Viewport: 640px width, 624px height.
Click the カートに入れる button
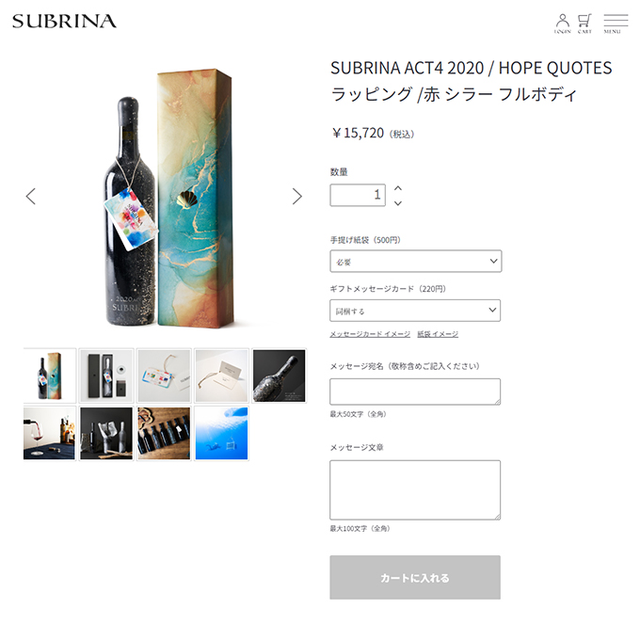[x=415, y=578]
